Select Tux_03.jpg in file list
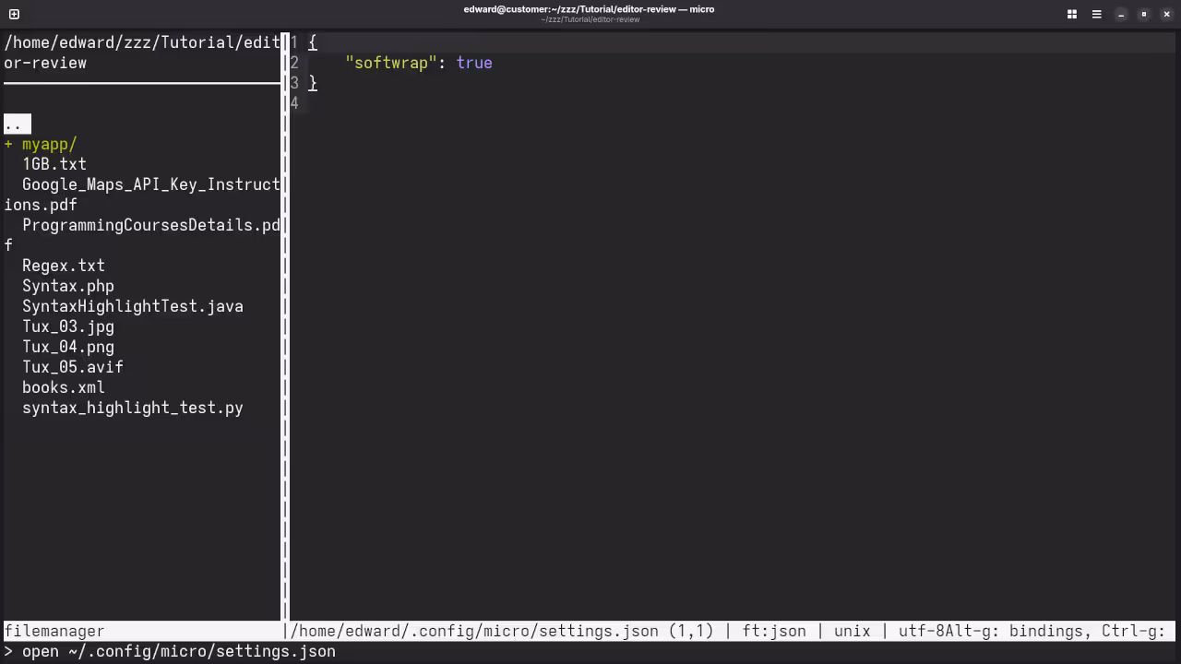 67,326
